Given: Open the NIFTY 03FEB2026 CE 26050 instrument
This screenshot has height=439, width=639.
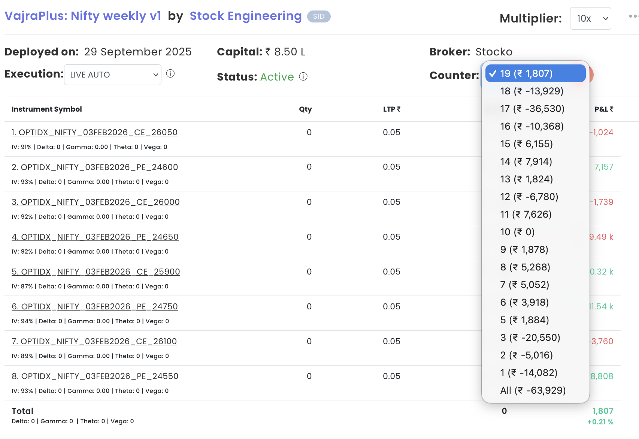Looking at the screenshot, I should point(94,132).
